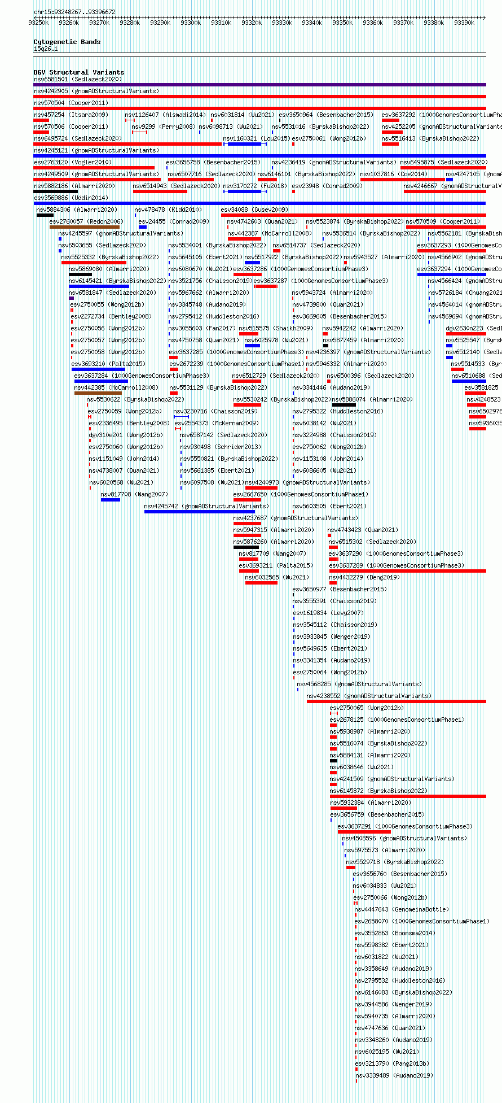Click the 15q26.1 cytogenetic band label
502x1103 pixels.
click(x=46, y=49)
